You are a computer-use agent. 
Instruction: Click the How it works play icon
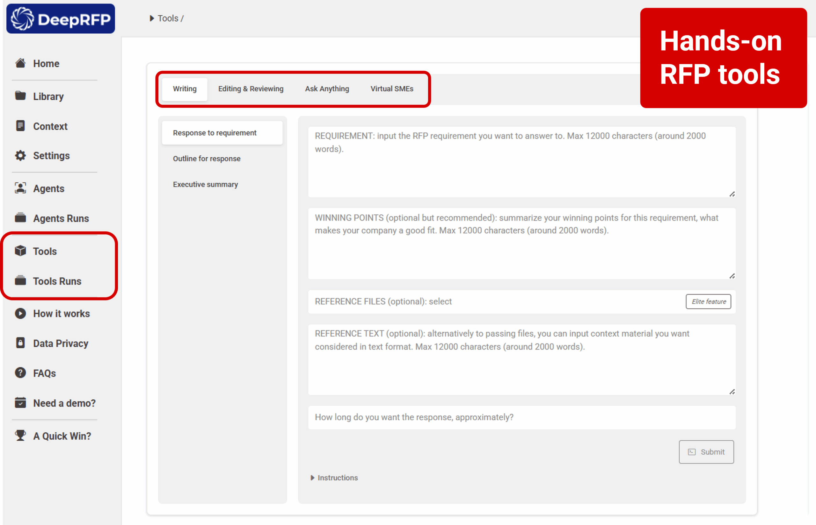click(x=20, y=313)
